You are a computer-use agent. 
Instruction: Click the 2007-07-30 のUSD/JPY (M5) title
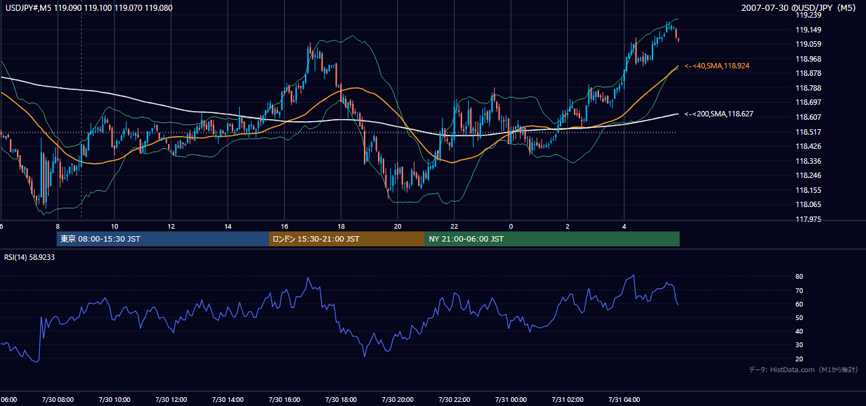[800, 8]
